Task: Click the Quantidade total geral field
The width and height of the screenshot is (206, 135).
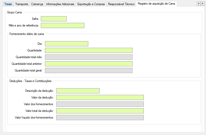Action: tap(89, 70)
